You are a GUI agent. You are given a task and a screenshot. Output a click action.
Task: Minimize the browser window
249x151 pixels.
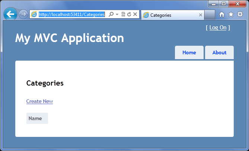click(x=214, y=4)
